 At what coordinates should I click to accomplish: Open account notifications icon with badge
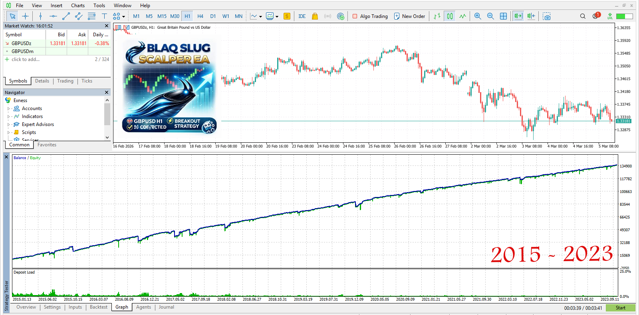[596, 16]
